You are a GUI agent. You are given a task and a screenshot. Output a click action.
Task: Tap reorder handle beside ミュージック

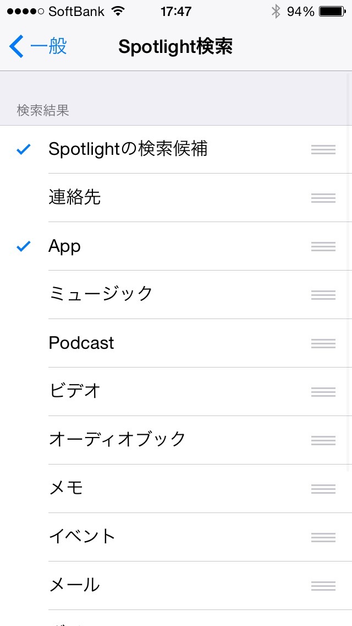[x=323, y=295]
